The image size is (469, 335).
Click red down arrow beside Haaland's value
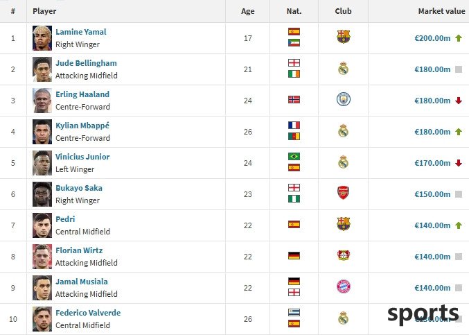pos(459,101)
